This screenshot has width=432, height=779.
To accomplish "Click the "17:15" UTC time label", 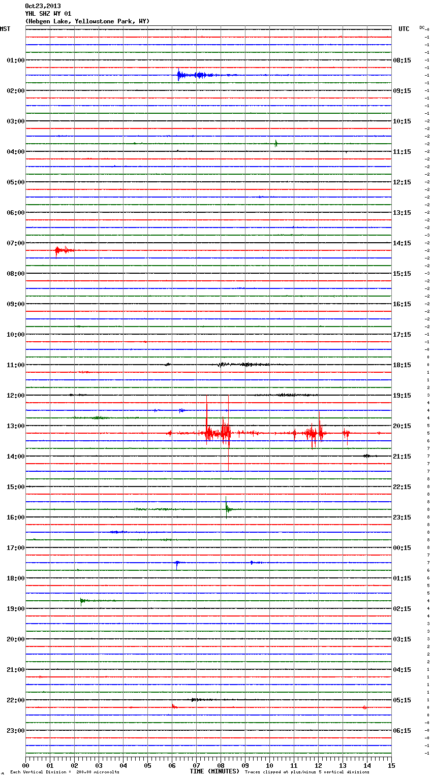I will tap(402, 335).
